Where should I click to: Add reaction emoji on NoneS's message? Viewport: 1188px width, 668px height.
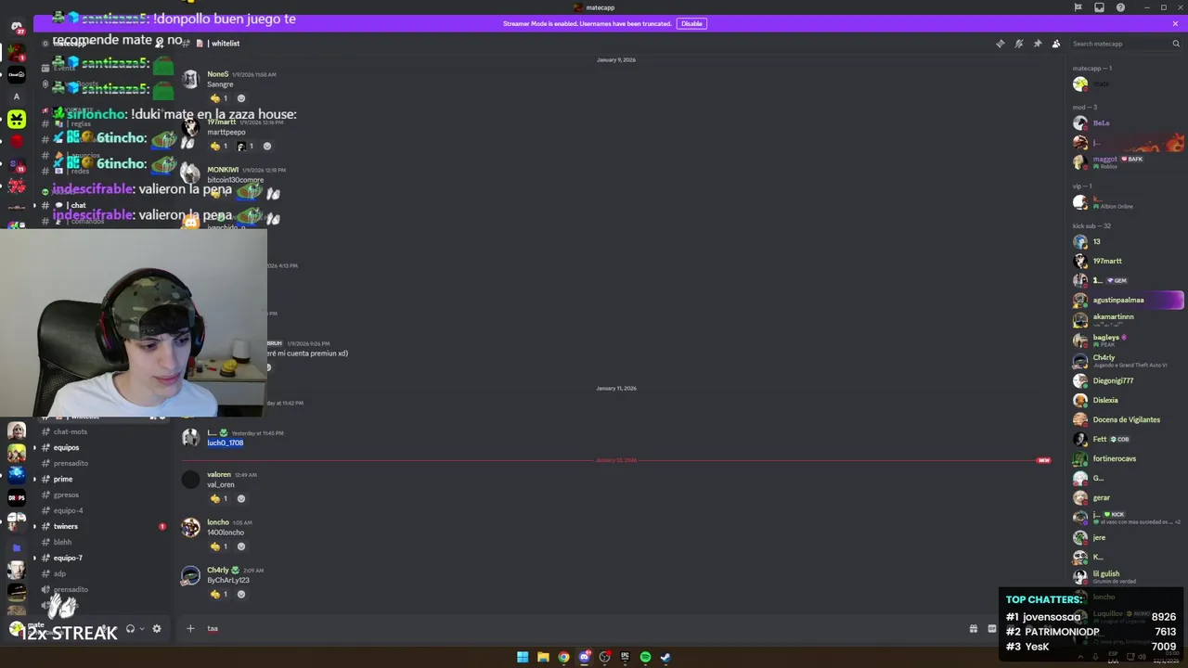point(241,98)
